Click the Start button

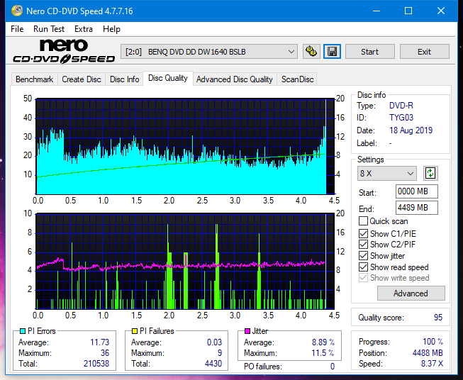(369, 52)
